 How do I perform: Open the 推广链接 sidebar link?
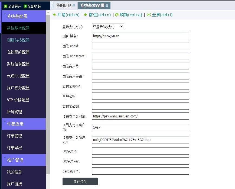(x=15, y=184)
